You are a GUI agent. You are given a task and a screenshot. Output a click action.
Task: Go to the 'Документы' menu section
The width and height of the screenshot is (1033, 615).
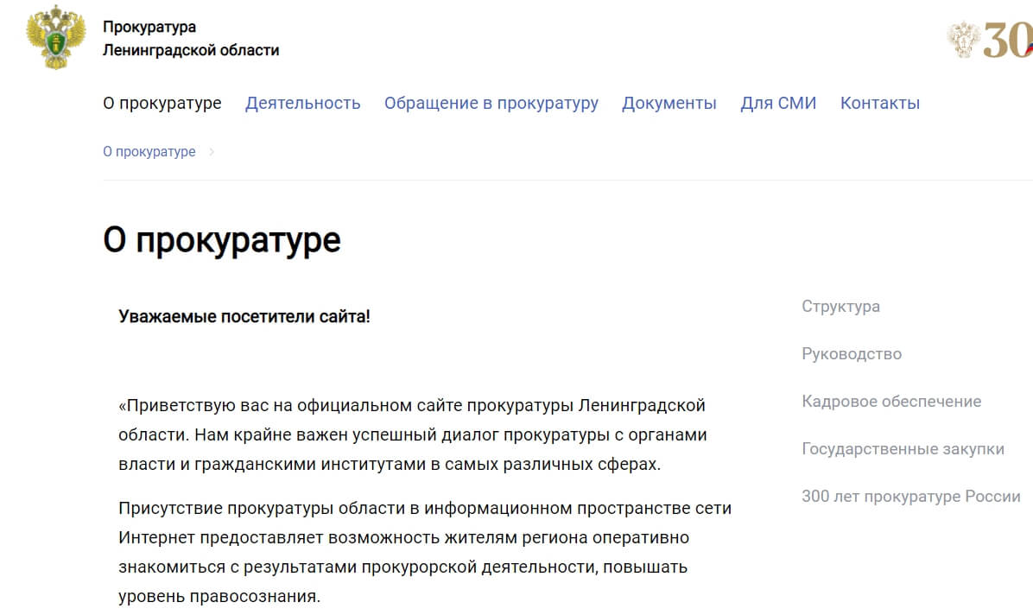point(669,103)
